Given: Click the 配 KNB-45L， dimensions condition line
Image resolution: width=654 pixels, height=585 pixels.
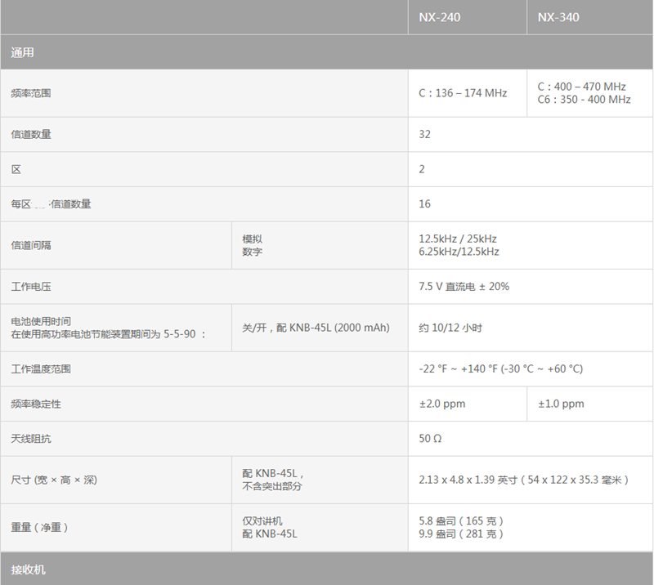Looking at the screenshot, I should click(x=273, y=474).
